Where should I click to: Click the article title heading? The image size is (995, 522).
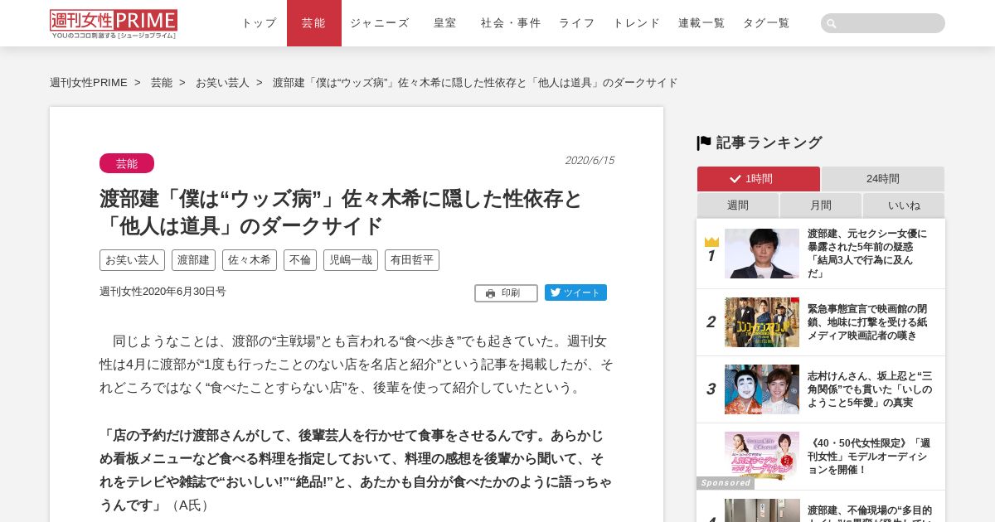click(x=341, y=212)
